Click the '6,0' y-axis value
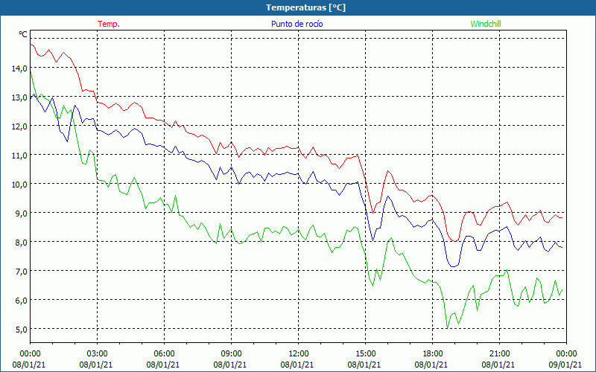Viewport: 596px width, 372px height. pyautogui.click(x=22, y=301)
